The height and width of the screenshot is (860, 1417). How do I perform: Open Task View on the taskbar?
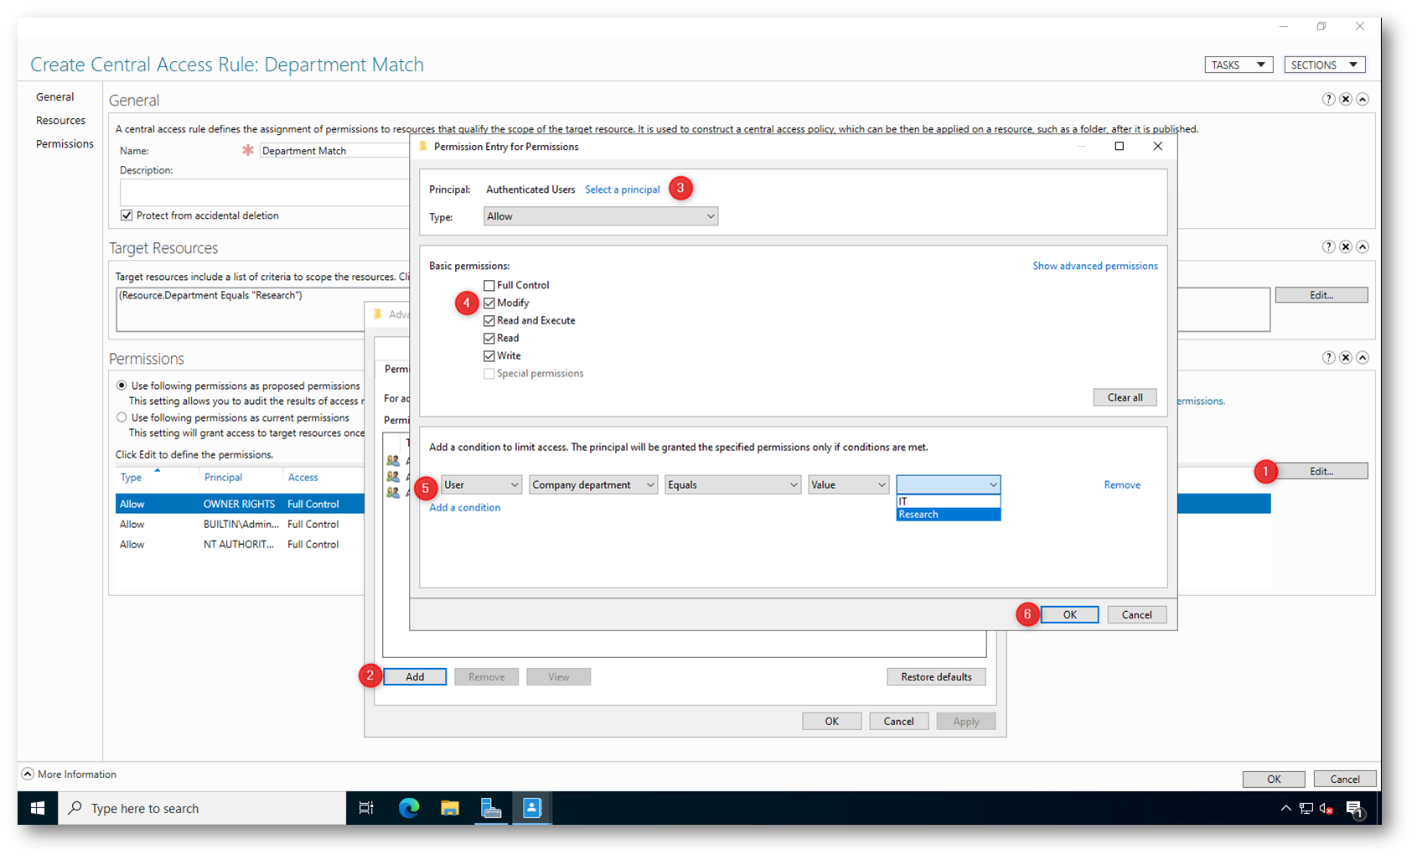click(x=366, y=808)
